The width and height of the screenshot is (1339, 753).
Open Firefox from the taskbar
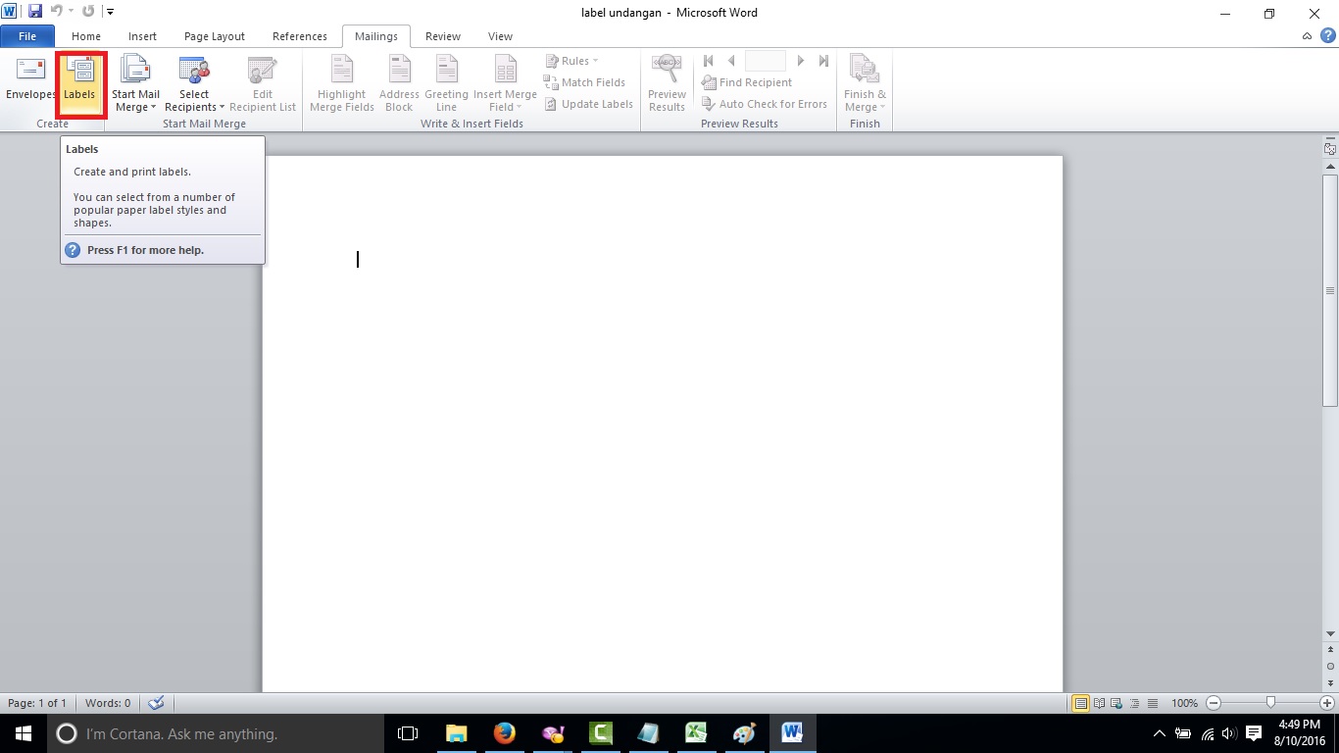click(505, 733)
